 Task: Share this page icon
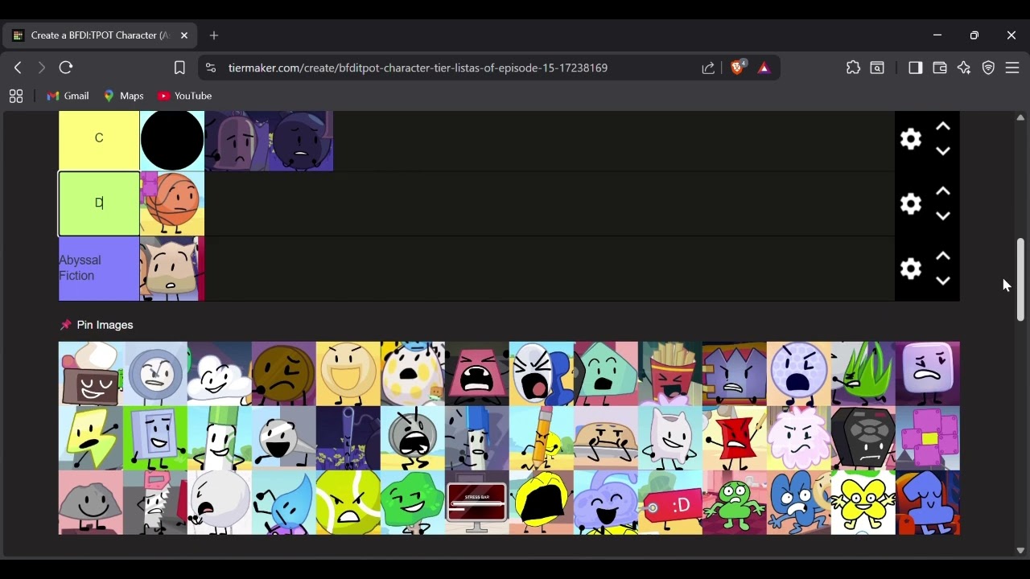(708, 68)
